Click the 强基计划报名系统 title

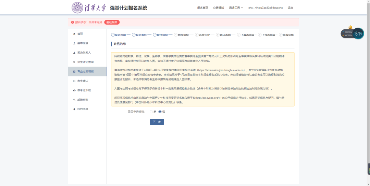tap(128, 8)
